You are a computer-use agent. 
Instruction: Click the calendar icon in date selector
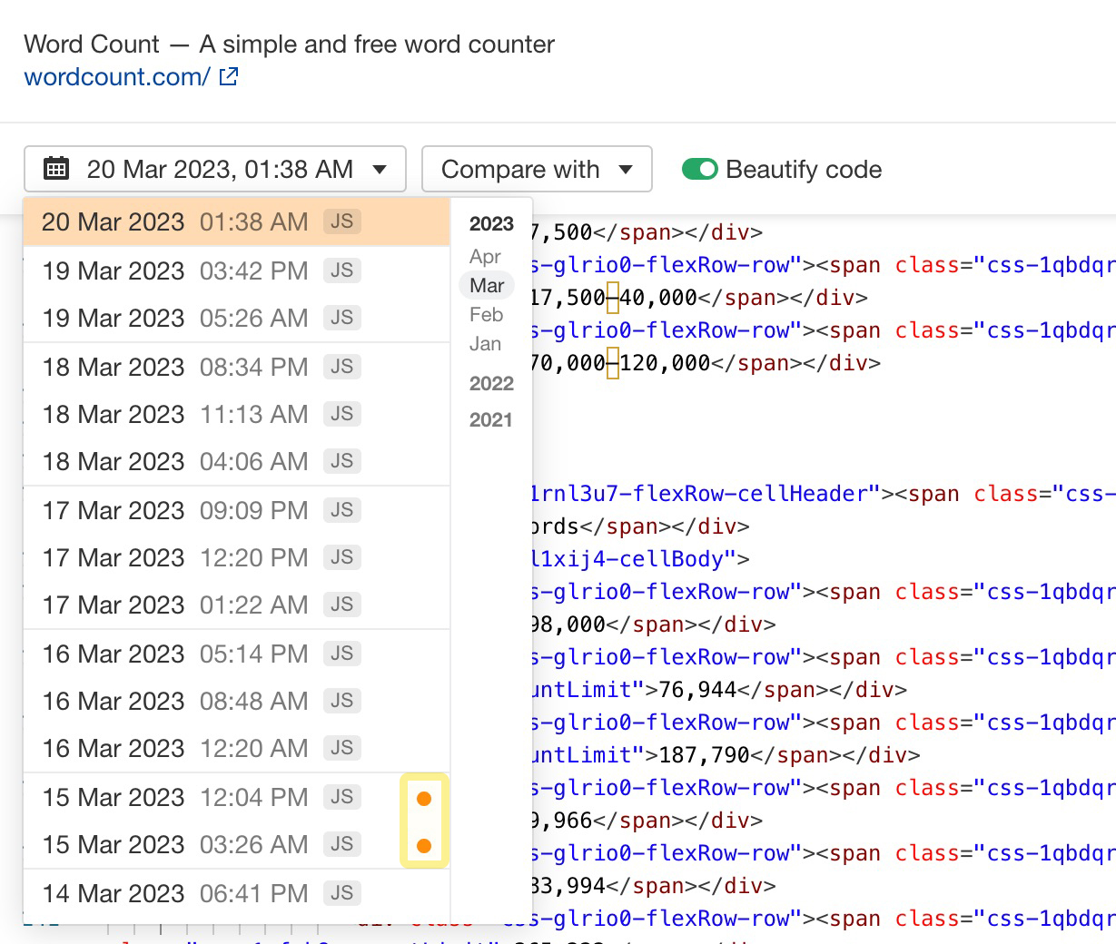(56, 169)
